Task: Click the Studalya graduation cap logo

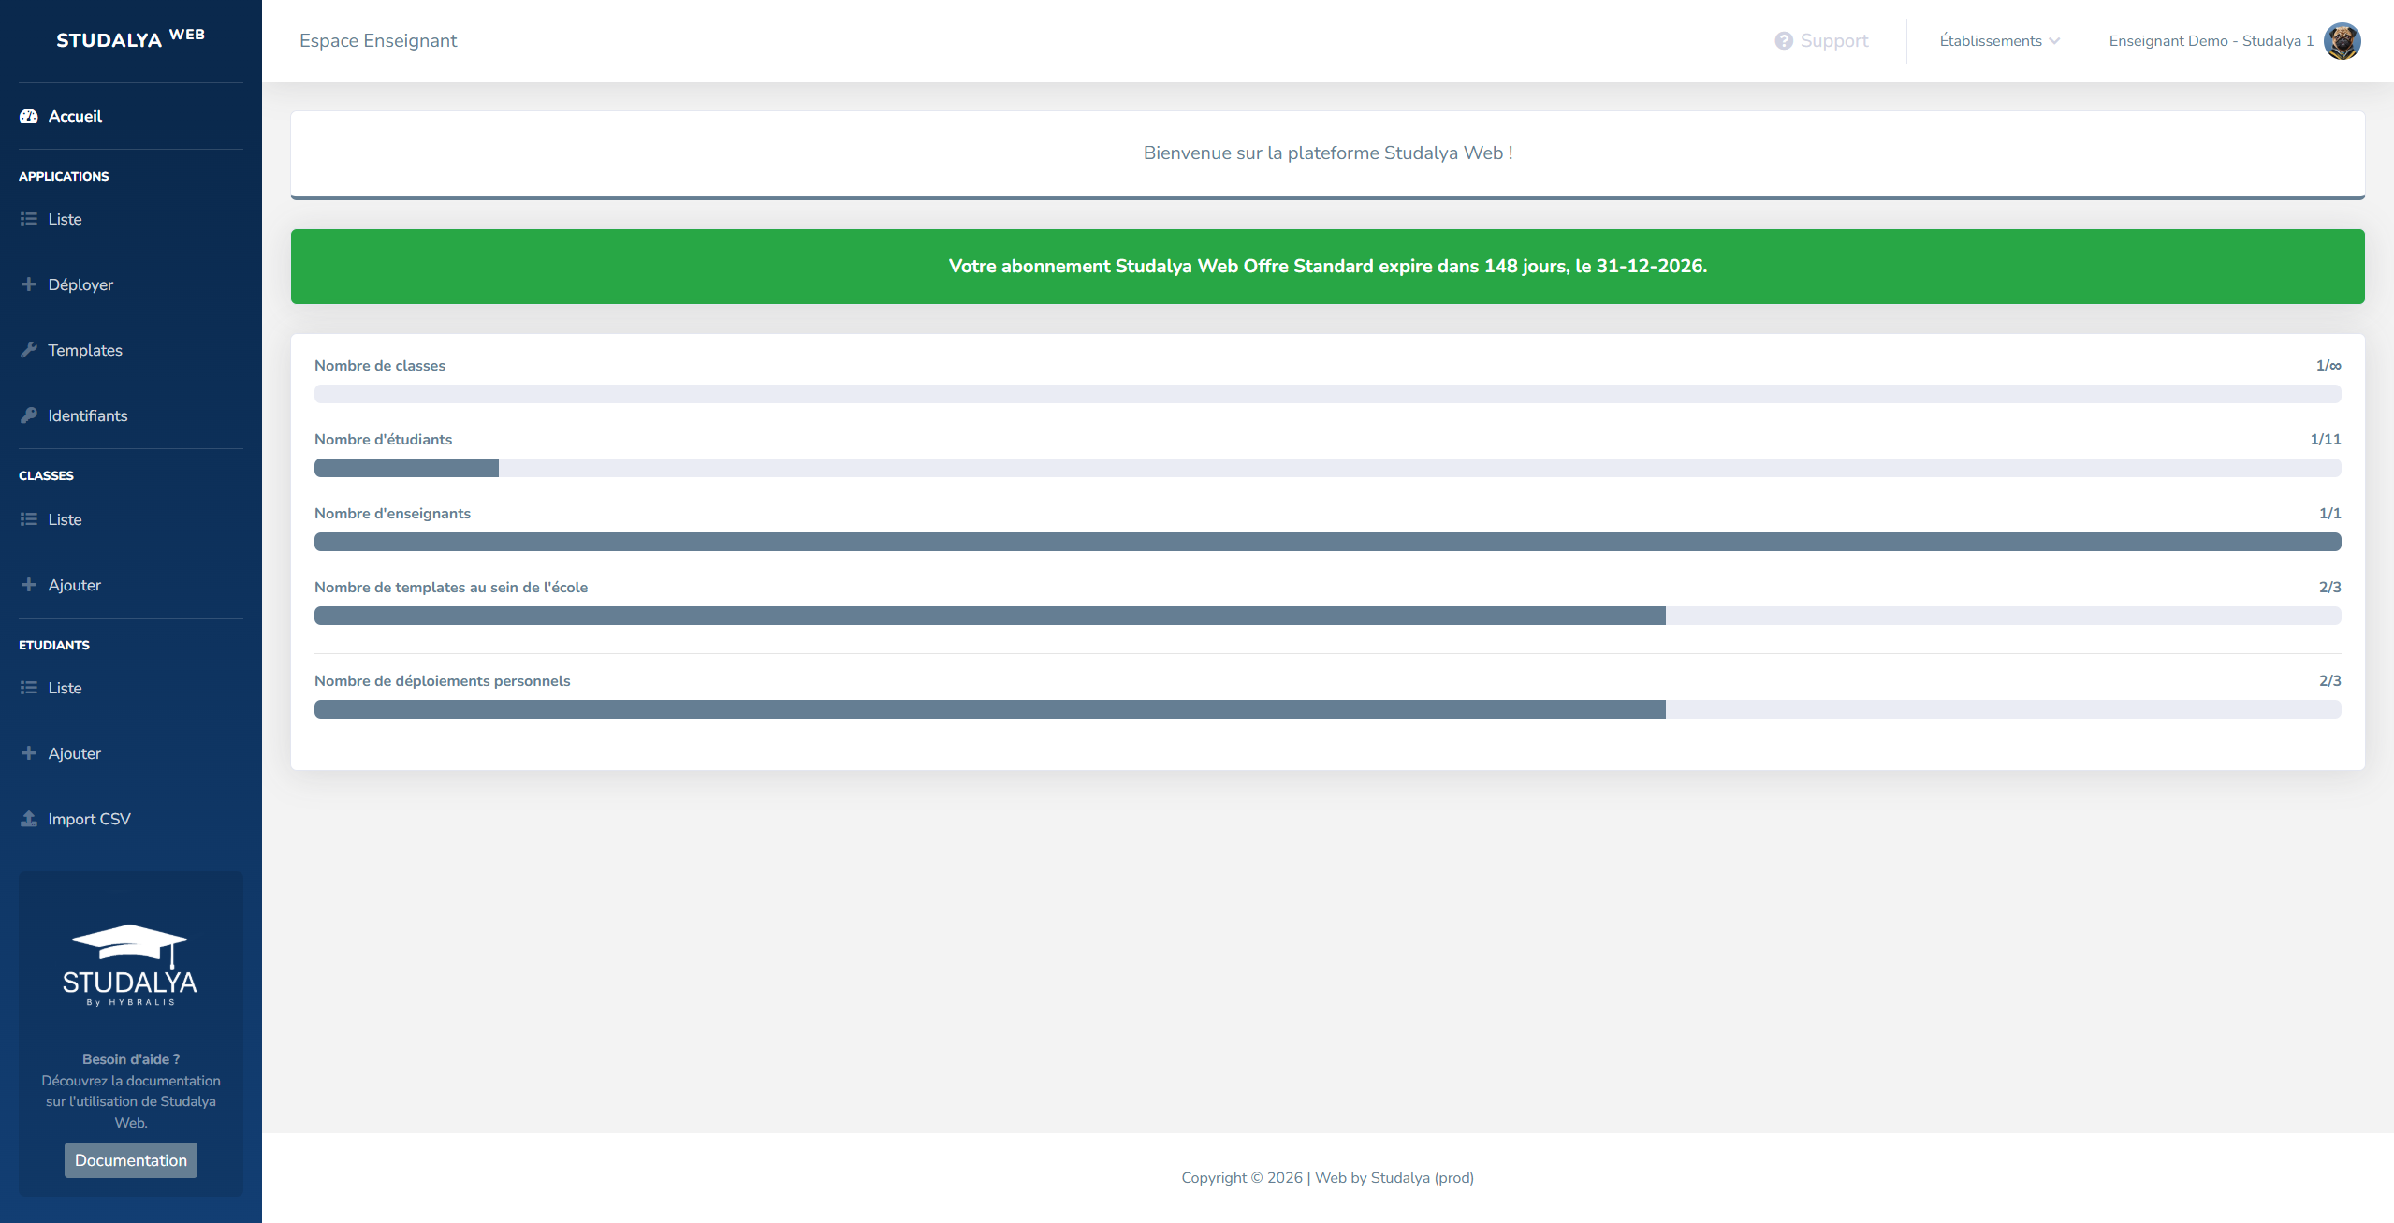Action: click(130, 965)
